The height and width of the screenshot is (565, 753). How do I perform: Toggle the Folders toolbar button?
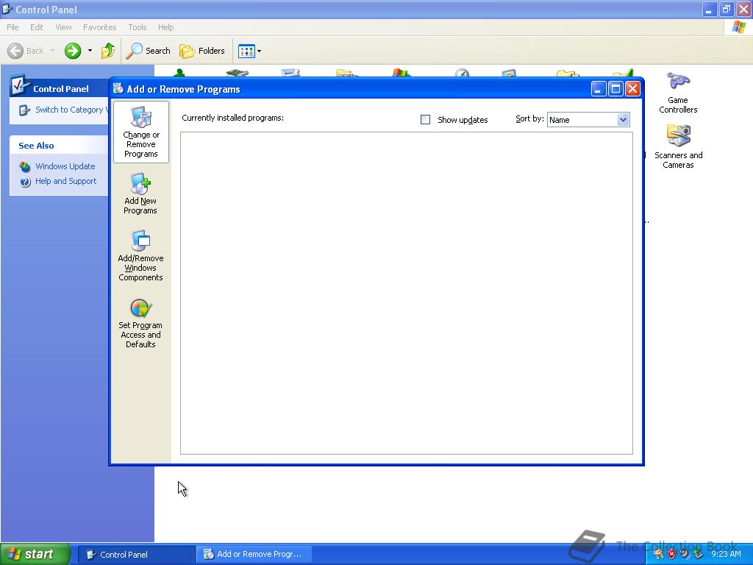(202, 51)
